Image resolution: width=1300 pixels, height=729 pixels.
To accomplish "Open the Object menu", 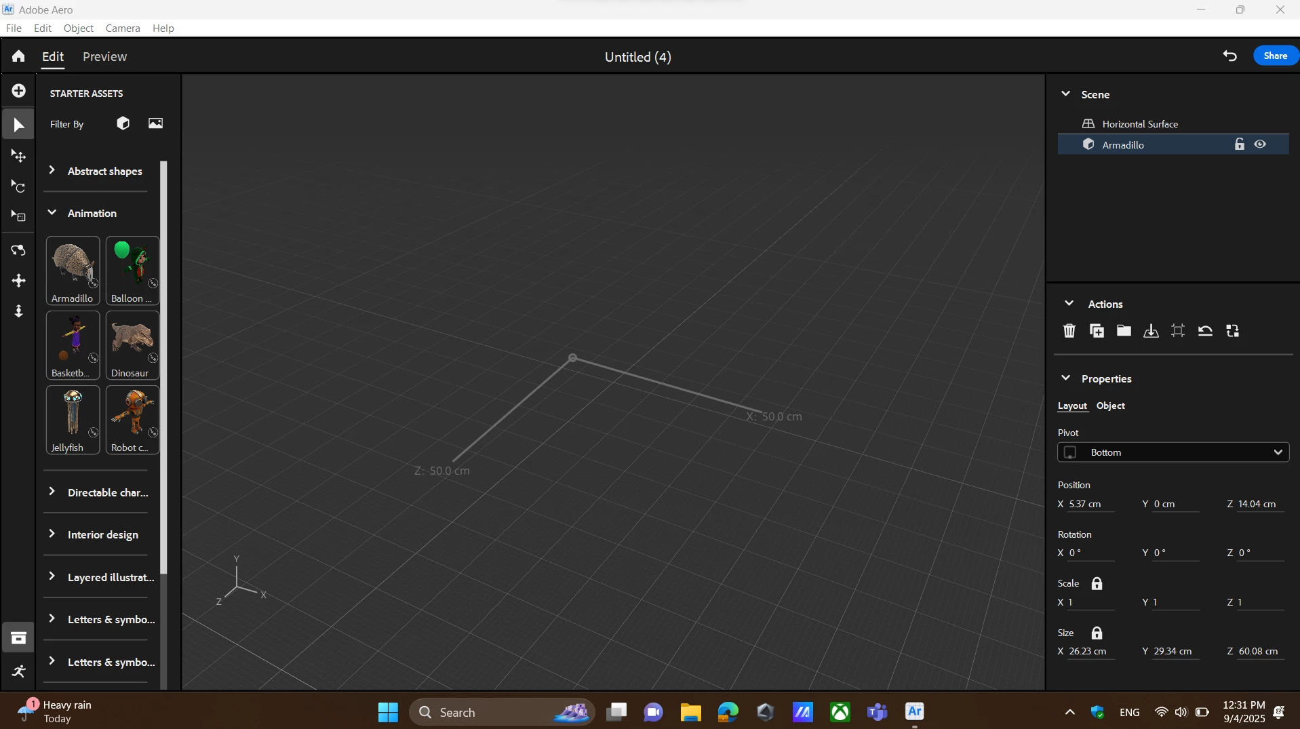I will tap(79, 28).
